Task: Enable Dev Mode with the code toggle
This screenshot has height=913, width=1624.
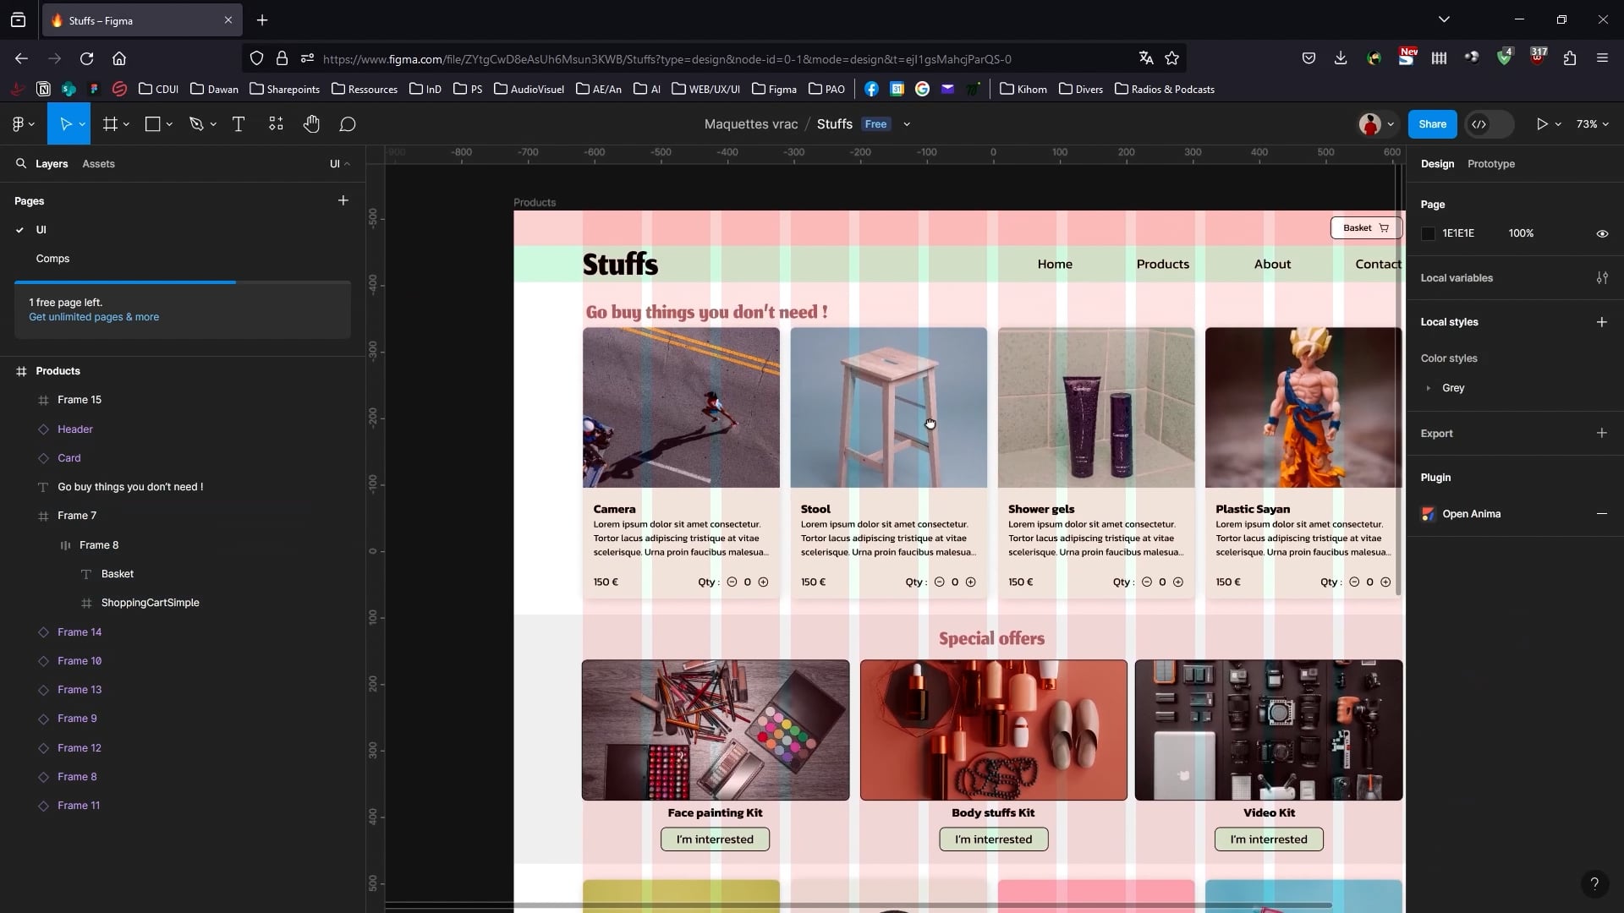Action: (x=1480, y=123)
